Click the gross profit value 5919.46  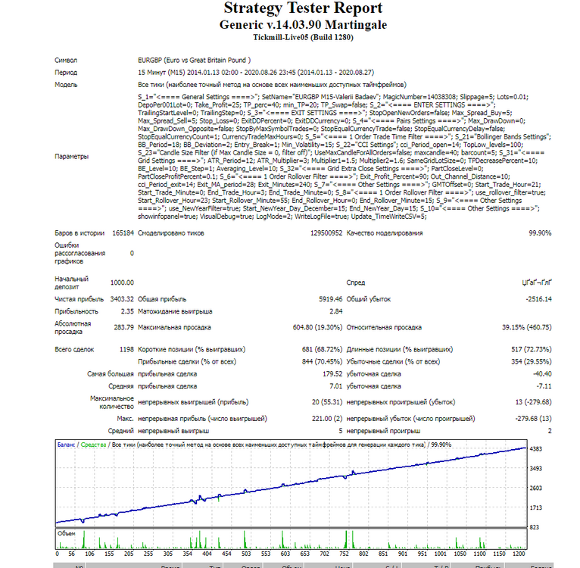coord(331,299)
